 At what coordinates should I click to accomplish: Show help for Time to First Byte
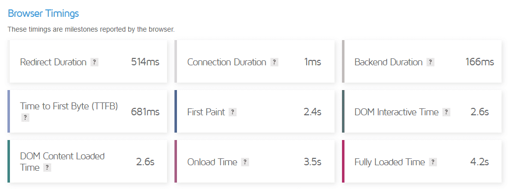click(x=25, y=118)
